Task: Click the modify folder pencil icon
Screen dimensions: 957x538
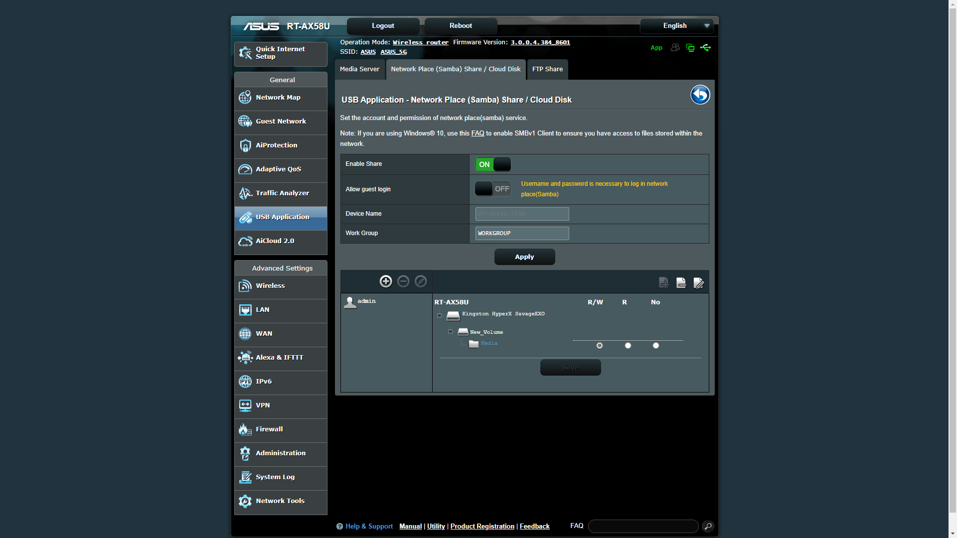Action: click(698, 283)
